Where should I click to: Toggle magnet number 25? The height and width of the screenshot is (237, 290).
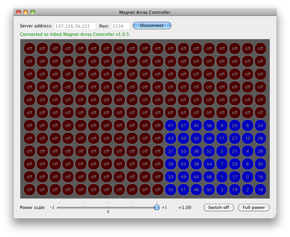235,126
